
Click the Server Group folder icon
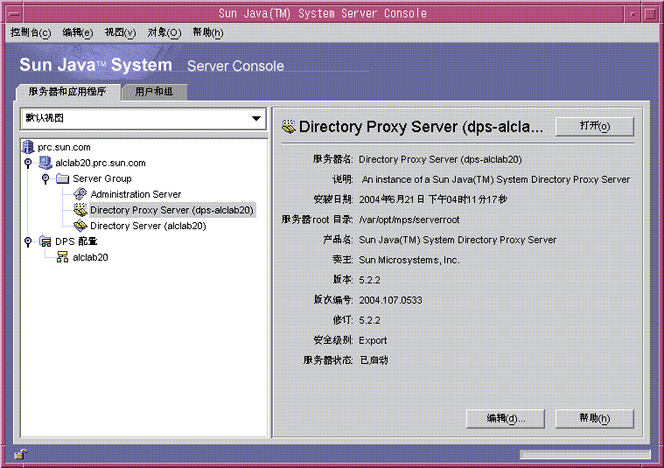[63, 178]
